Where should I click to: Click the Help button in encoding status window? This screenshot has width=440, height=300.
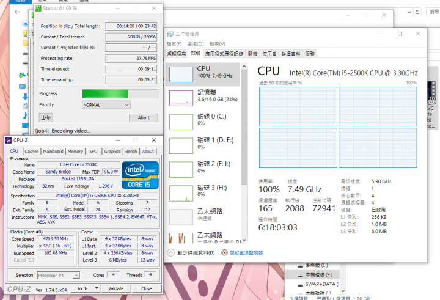[x=46, y=117]
